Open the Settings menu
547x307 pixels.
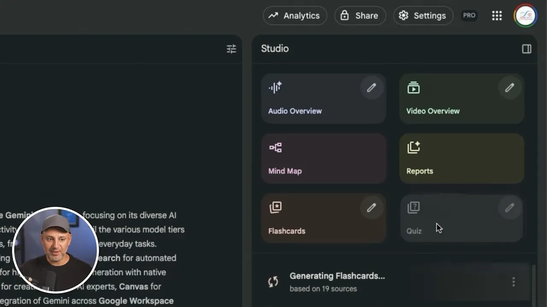[x=423, y=15]
